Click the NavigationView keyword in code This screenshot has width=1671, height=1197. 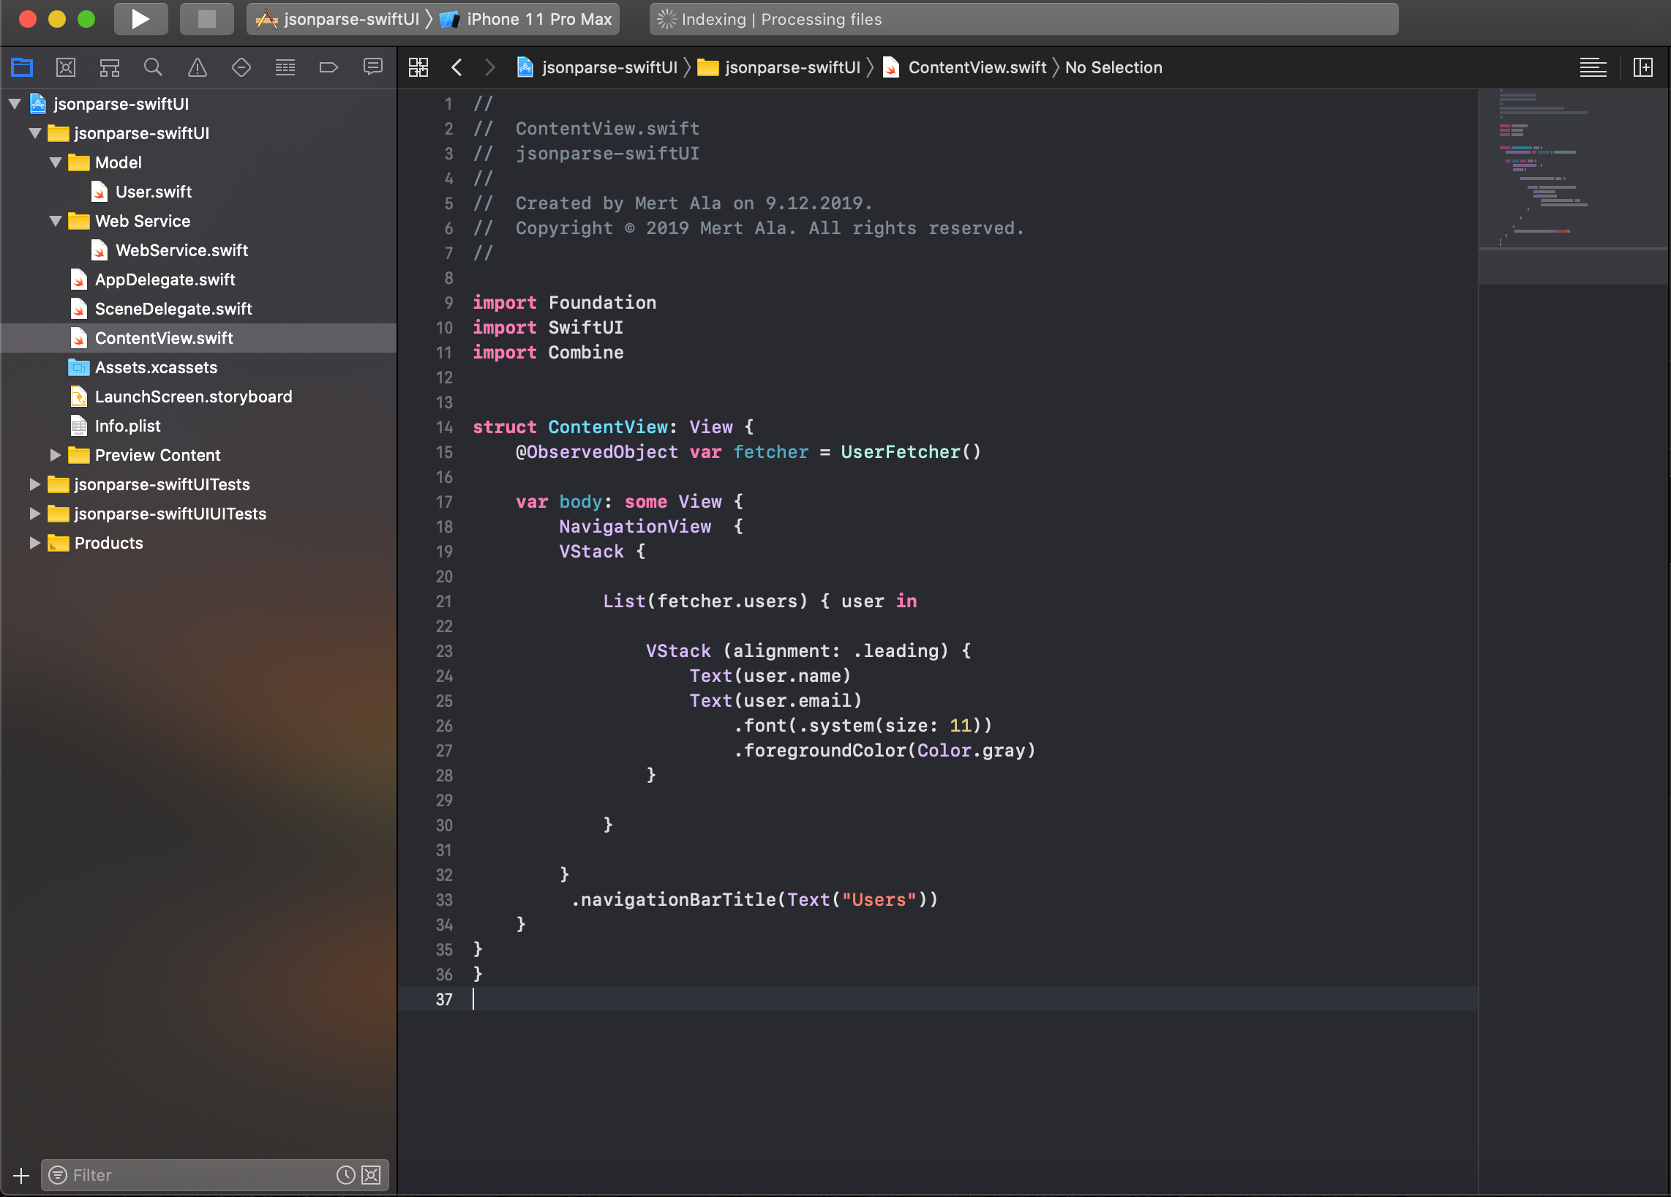(635, 526)
